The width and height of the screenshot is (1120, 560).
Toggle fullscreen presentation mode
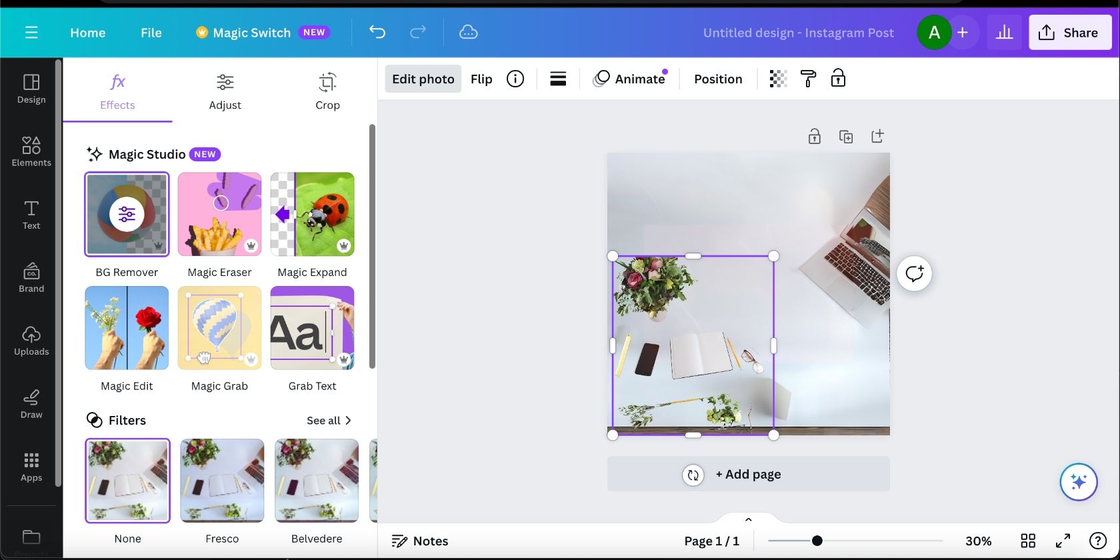(1063, 541)
